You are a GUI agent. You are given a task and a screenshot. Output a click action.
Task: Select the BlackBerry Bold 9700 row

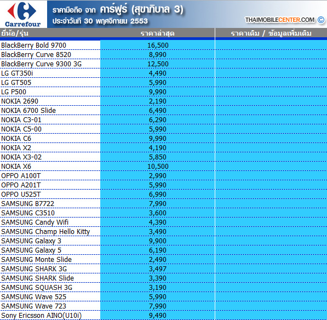tap(163, 45)
